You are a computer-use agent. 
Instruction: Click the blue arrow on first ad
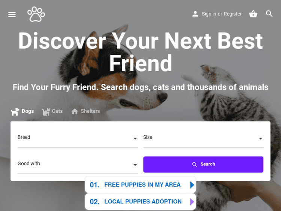pyautogui.click(x=192, y=185)
